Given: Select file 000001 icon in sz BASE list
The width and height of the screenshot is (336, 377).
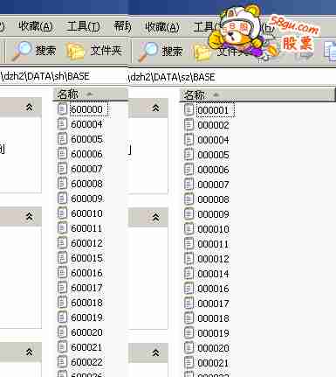Looking at the screenshot, I should [189, 109].
